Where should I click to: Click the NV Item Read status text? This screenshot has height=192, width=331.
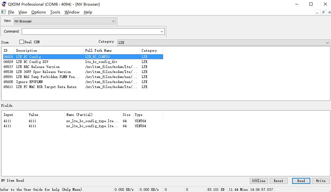point(13,181)
